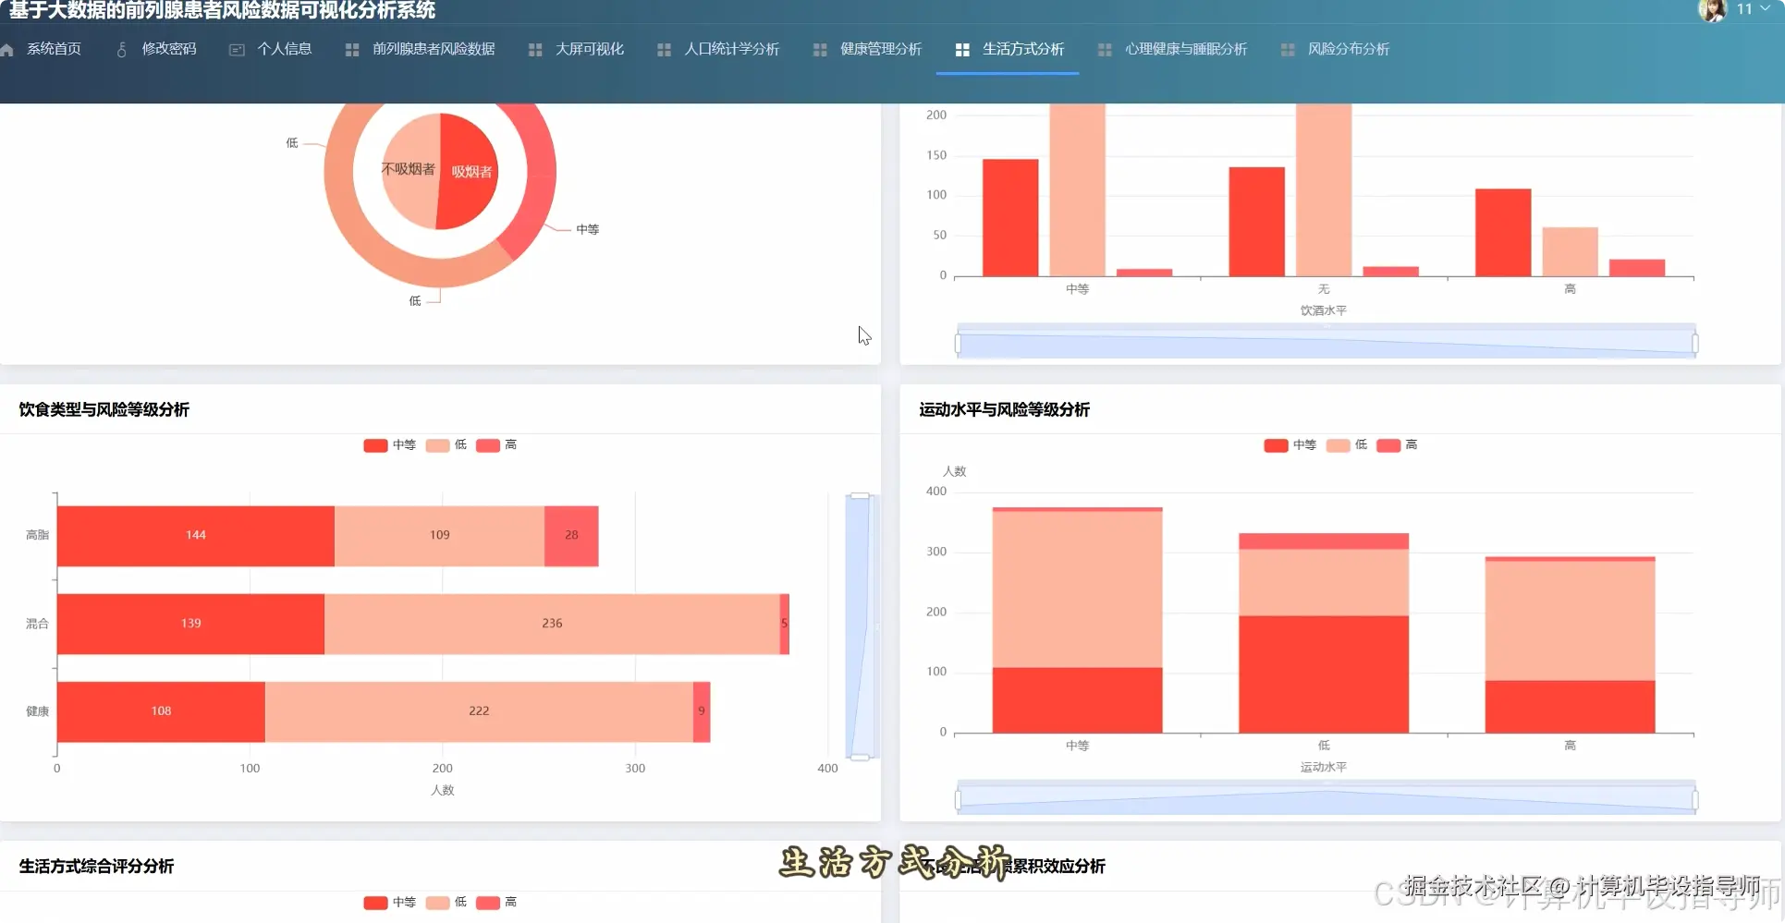Switch to 心理健康与睡眠分析
This screenshot has width=1785, height=923.
click(x=1186, y=49)
